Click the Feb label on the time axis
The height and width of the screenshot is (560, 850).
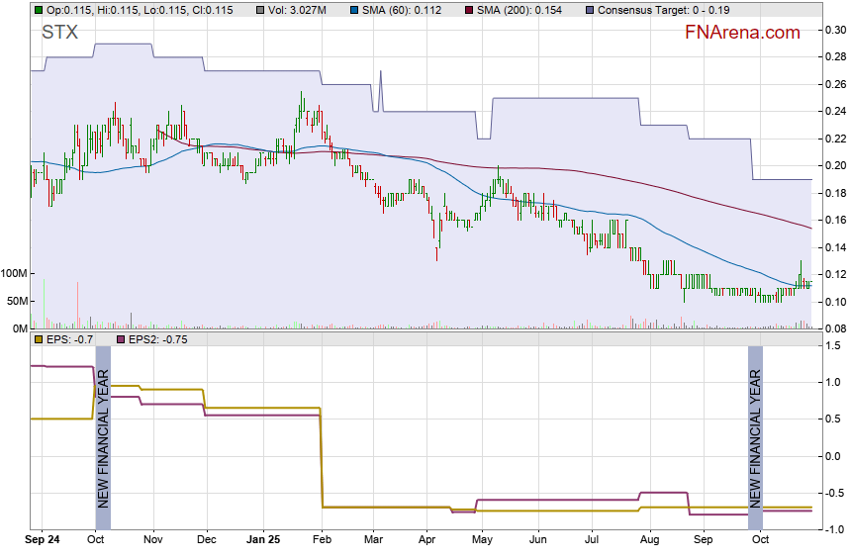click(323, 541)
